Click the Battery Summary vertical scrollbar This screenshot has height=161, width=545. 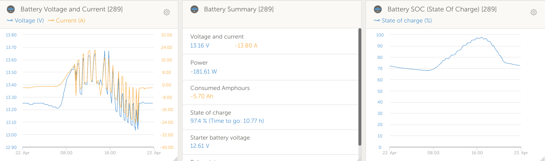pyautogui.click(x=360, y=86)
